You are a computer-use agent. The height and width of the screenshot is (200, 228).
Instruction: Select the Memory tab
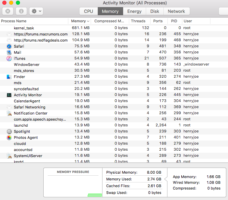(x=110, y=11)
